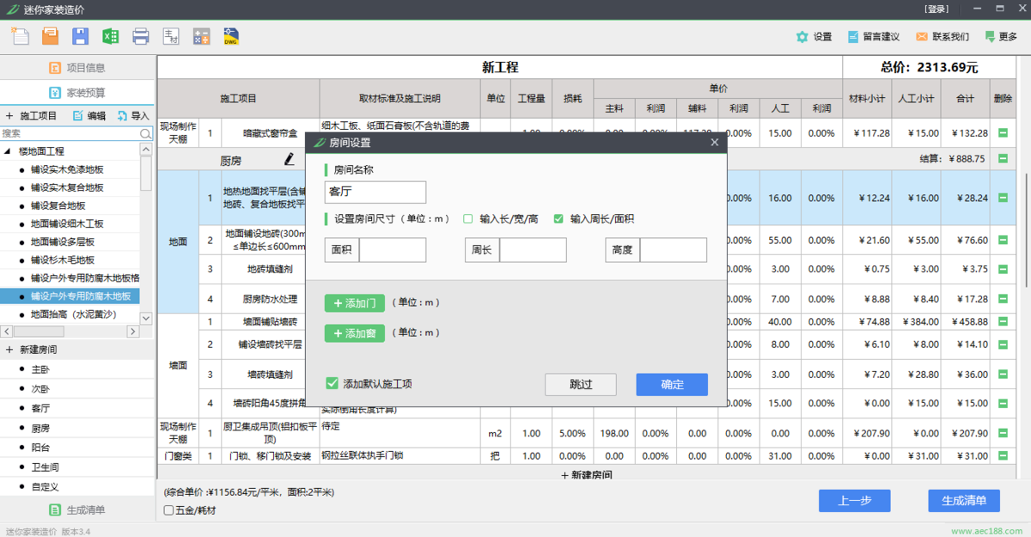Open project via orange folder icon
This screenshot has height=537, width=1031.
(51, 36)
